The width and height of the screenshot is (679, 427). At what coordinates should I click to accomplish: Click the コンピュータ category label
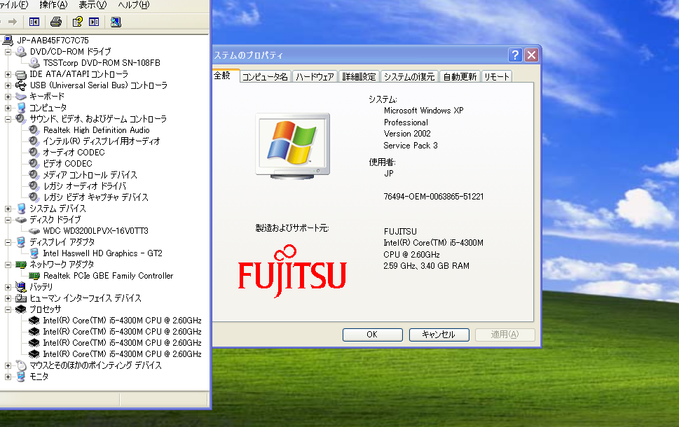coord(48,107)
